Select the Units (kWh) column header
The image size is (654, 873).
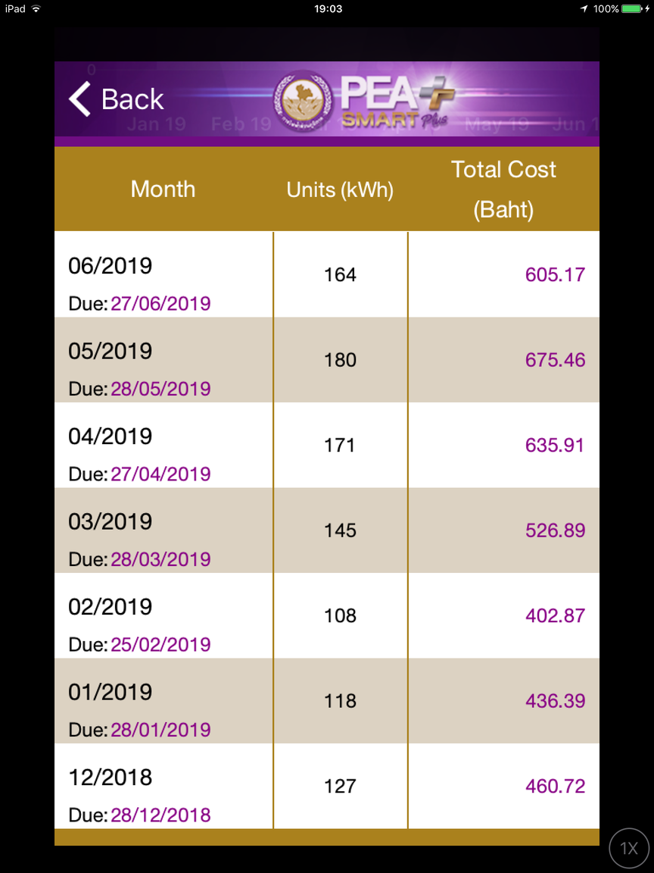click(x=341, y=190)
